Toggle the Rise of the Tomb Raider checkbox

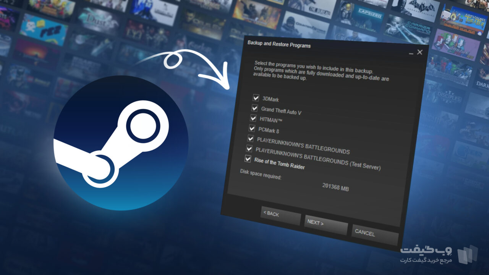click(x=248, y=159)
